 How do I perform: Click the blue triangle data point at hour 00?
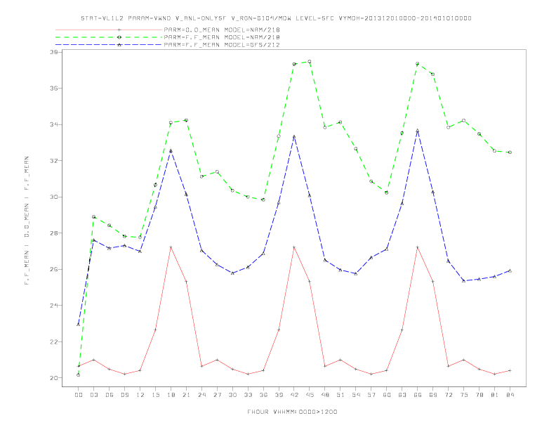click(x=79, y=325)
